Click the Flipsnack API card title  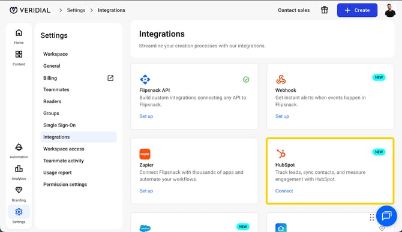pos(155,90)
